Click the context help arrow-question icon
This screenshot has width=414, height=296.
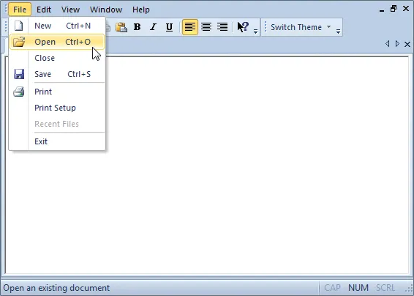click(243, 27)
